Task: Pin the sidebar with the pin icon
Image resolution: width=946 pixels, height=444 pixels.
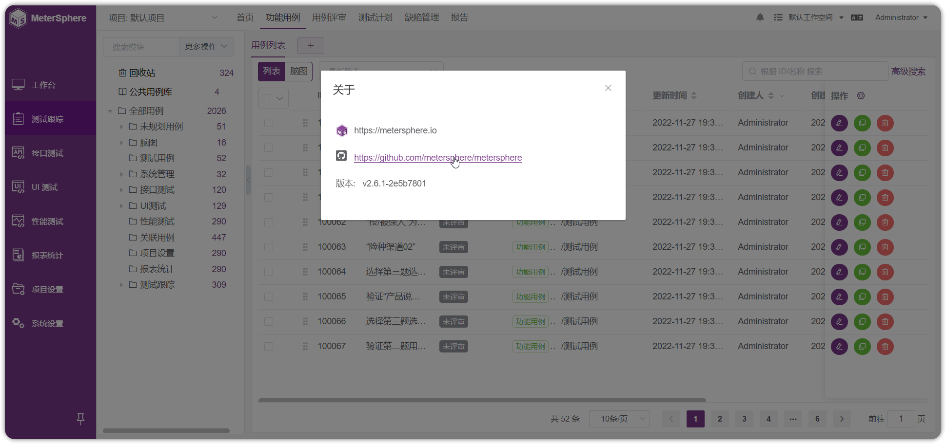Action: coord(80,418)
